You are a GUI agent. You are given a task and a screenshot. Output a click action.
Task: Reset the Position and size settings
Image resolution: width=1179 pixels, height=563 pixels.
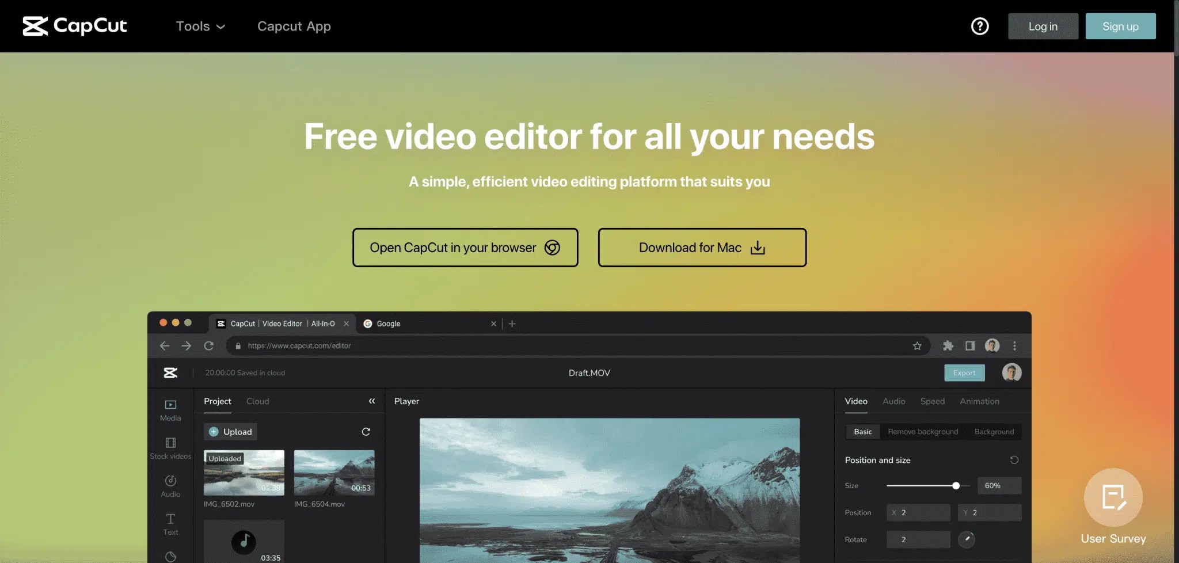click(x=1014, y=460)
